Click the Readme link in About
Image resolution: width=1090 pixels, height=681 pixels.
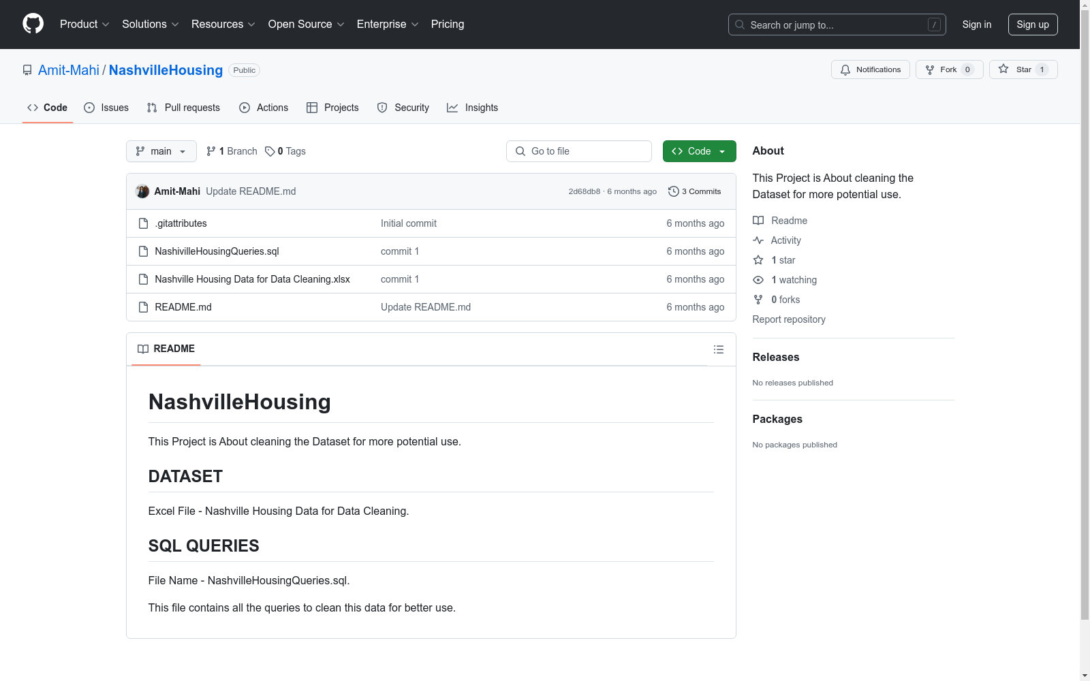780,221
